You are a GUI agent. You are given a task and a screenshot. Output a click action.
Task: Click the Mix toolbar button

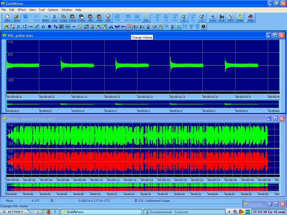[x=91, y=18]
